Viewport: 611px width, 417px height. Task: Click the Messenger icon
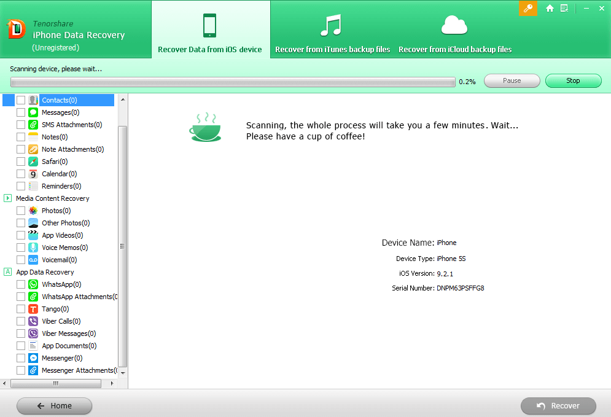tap(33, 358)
